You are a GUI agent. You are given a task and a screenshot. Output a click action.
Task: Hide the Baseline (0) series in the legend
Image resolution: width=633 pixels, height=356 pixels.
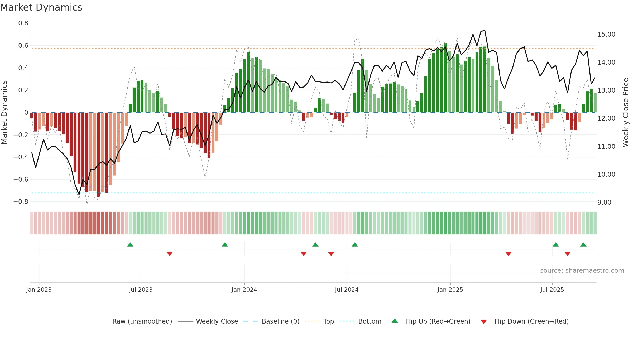(x=271, y=321)
